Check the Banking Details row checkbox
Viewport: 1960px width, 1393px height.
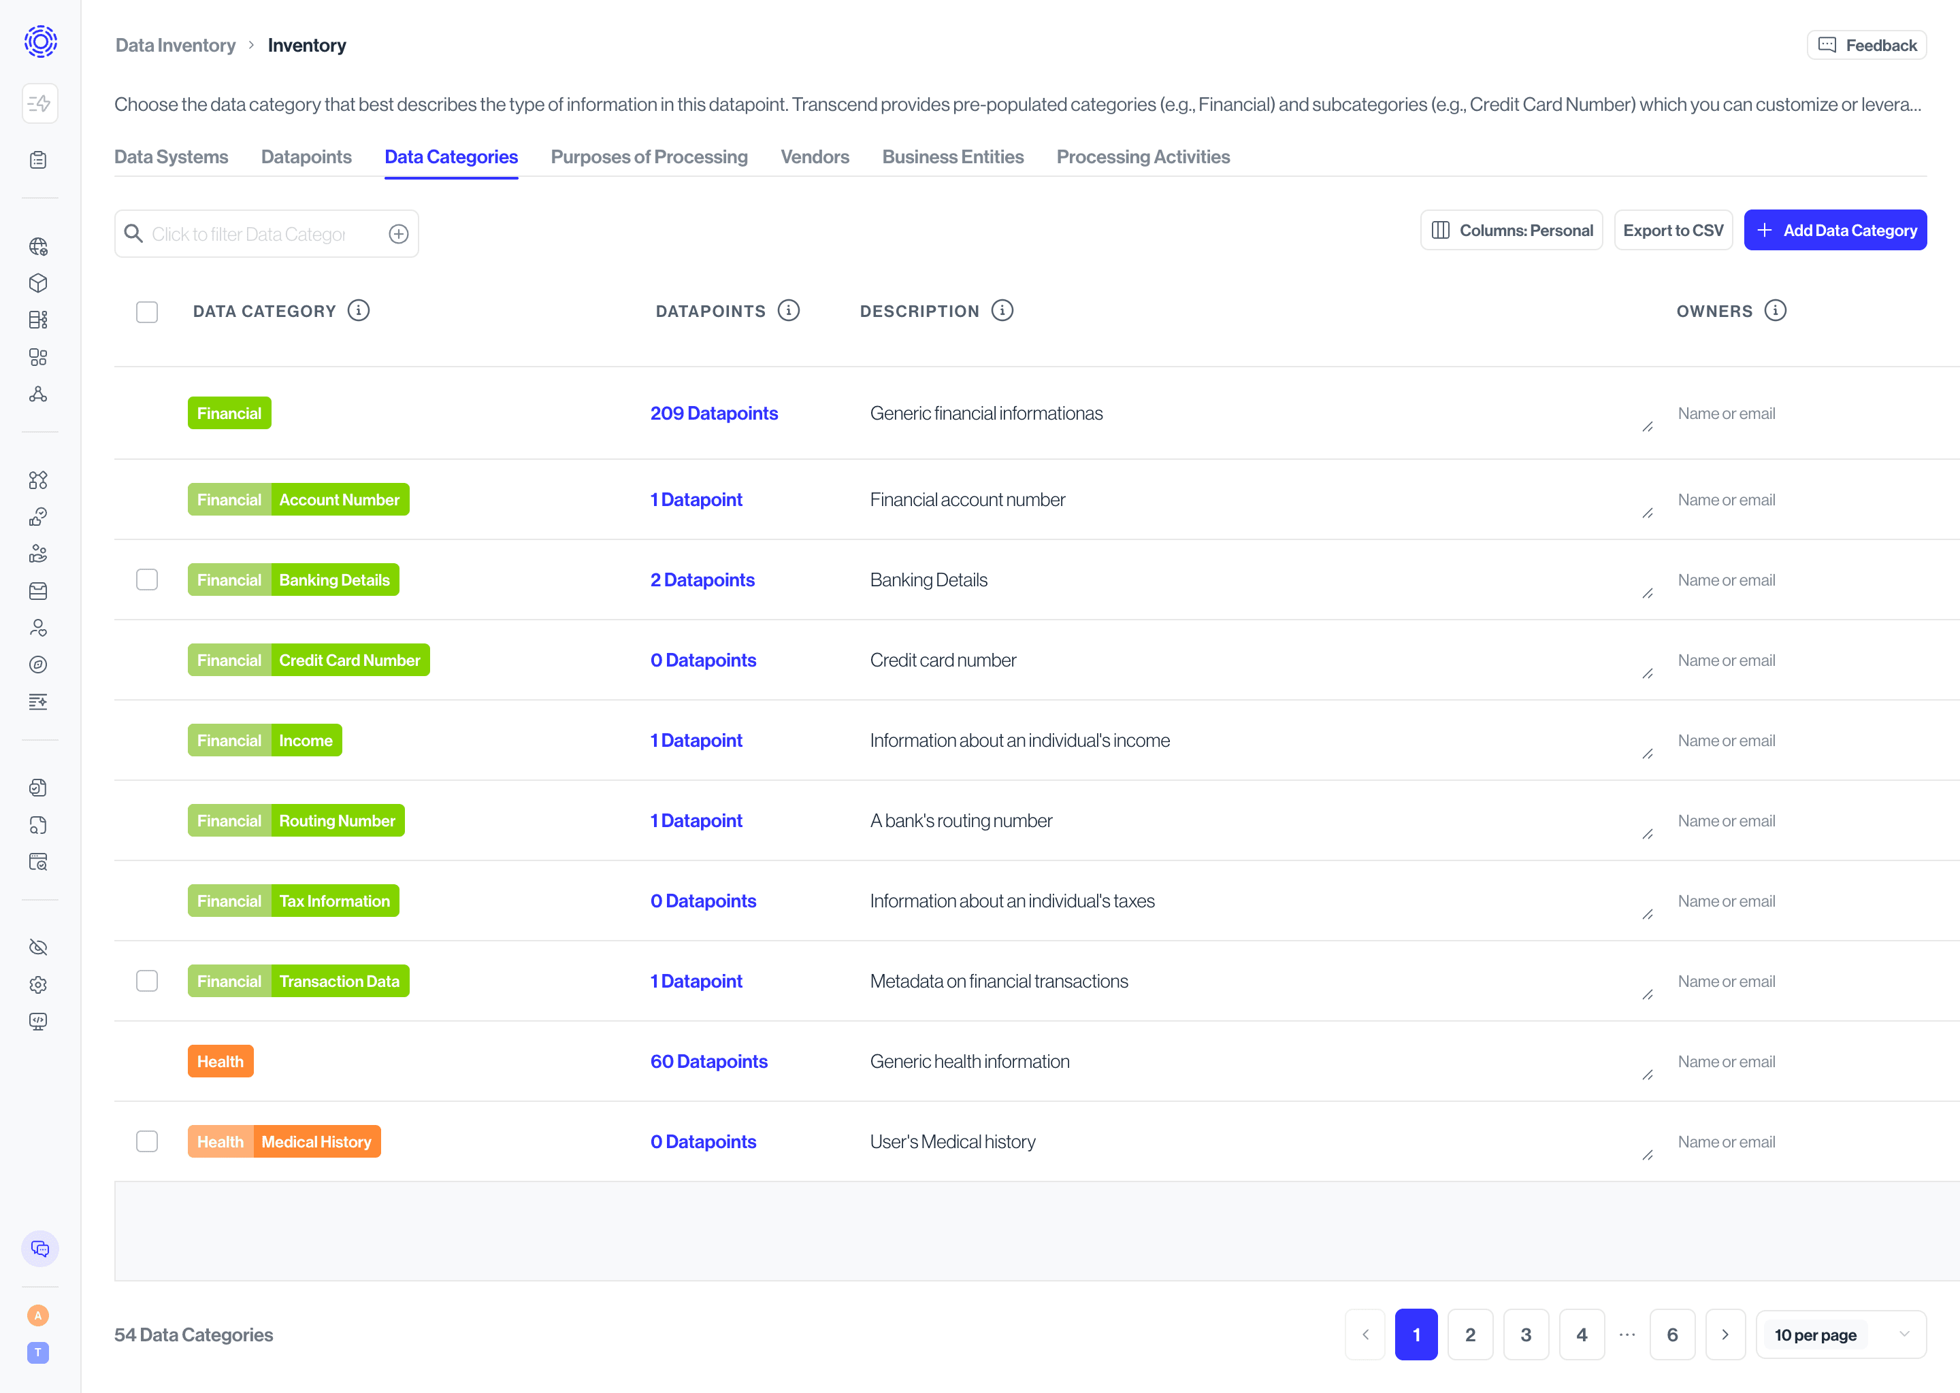point(147,580)
